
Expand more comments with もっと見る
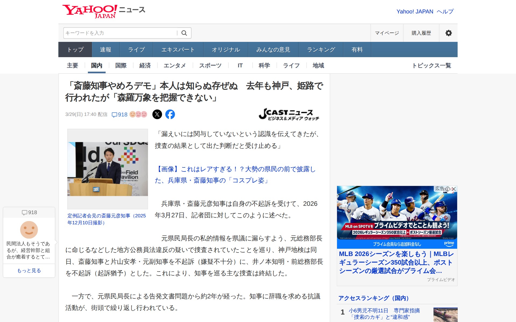coord(29,271)
